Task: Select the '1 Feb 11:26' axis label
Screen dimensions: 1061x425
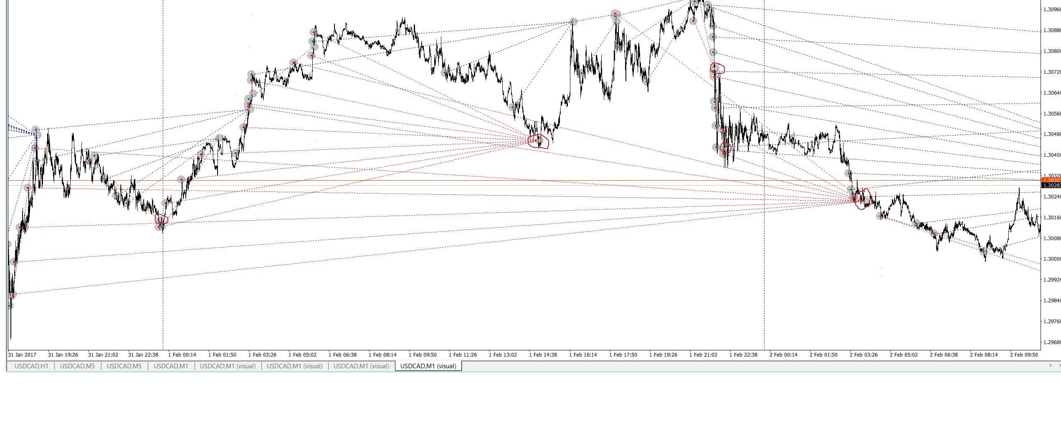Action: pos(463,355)
